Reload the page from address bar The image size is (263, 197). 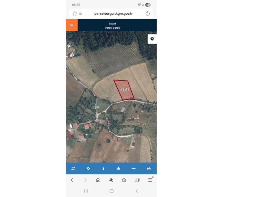click(x=148, y=14)
